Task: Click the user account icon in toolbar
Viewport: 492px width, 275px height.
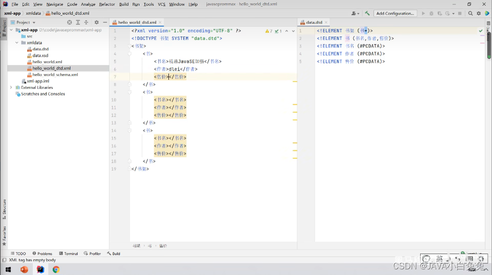Action: (354, 13)
